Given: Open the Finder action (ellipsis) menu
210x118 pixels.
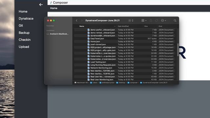Looking at the screenshot, I should pyautogui.click(x=163, y=20).
